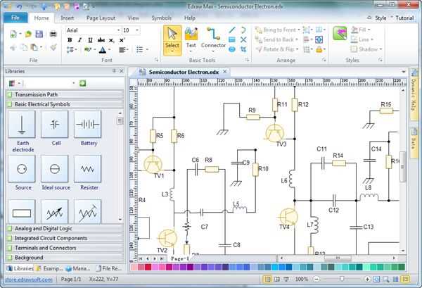The height and width of the screenshot is (288, 422).
Task: Select the Semiconductor Electron.edx document tab
Action: (184, 72)
